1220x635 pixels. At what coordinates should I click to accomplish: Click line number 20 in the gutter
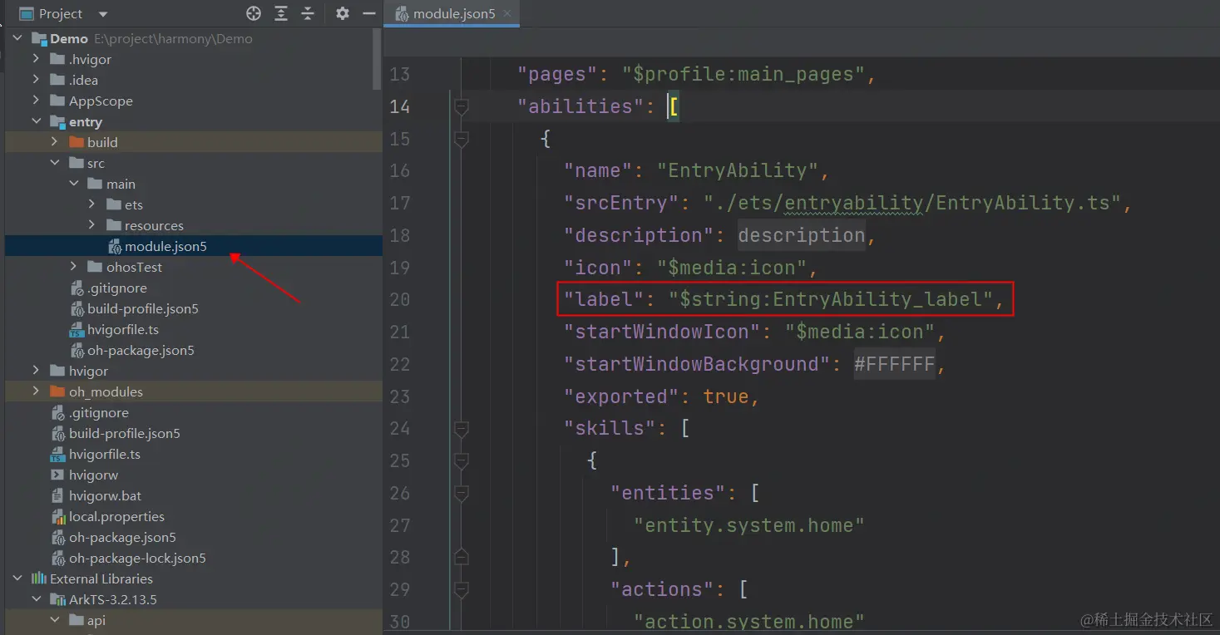(x=400, y=299)
